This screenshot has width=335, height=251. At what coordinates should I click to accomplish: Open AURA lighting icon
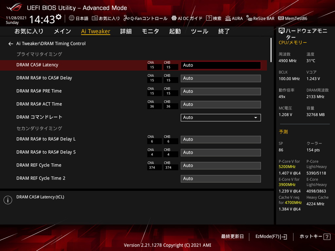click(228, 18)
